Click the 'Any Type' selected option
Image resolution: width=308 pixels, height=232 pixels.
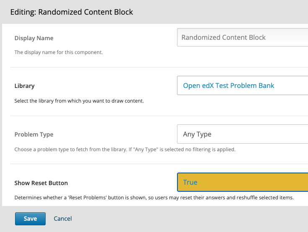coord(197,134)
